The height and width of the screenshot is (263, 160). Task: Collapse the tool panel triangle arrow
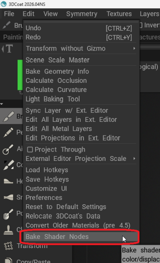pos(2,104)
